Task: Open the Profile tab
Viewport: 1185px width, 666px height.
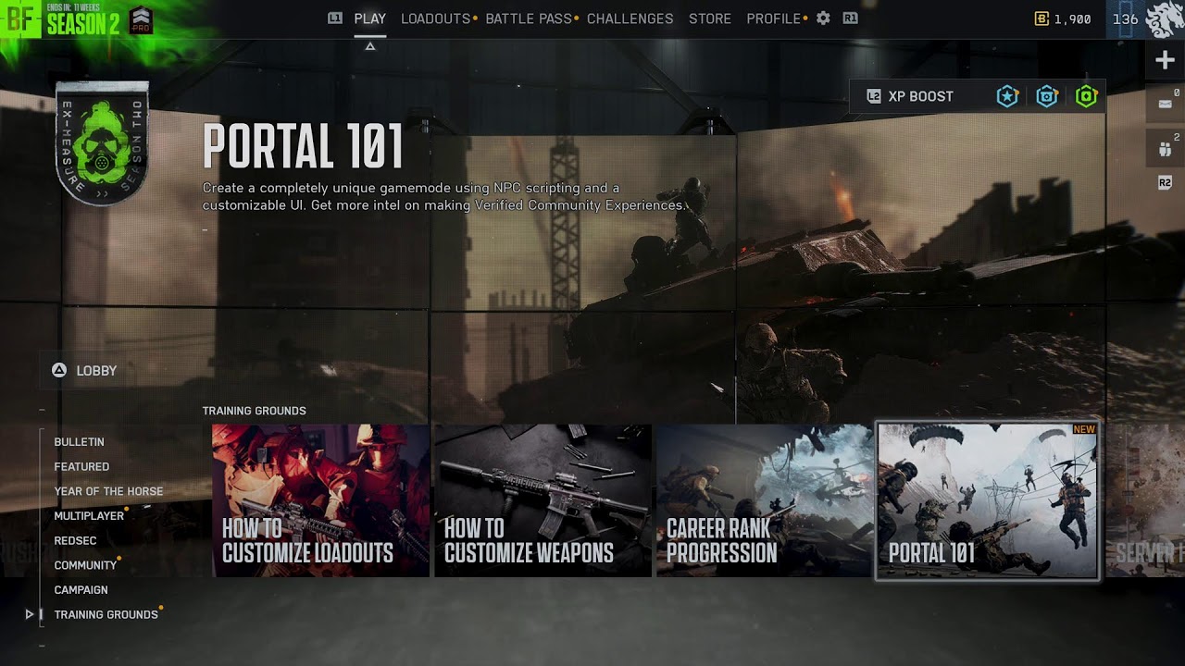Action: (774, 18)
